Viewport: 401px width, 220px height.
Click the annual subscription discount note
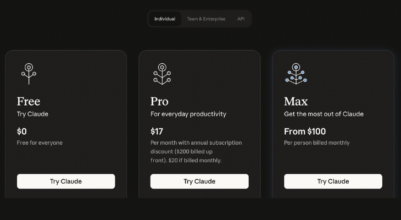coord(196,151)
